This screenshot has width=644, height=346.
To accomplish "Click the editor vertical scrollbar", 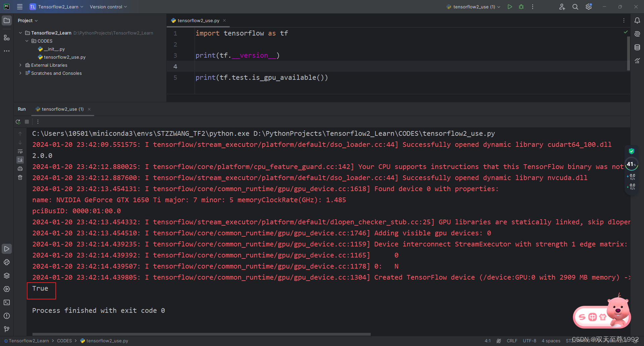I will [628, 53].
